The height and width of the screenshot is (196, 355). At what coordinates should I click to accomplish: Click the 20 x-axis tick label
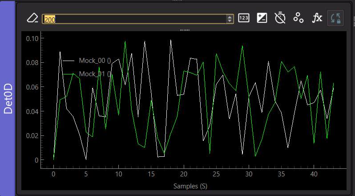coord(184,175)
